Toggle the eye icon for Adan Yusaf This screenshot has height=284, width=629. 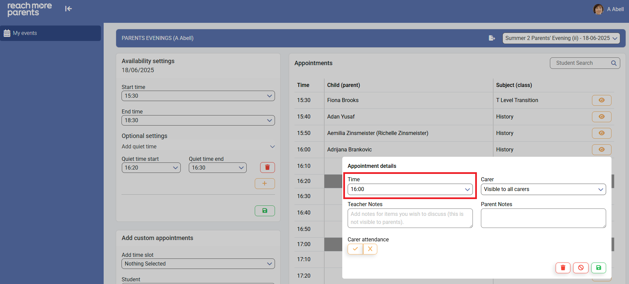click(x=601, y=117)
